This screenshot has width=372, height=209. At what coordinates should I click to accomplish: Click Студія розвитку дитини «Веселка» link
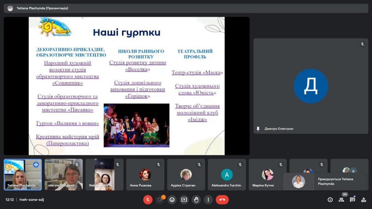(x=138, y=66)
